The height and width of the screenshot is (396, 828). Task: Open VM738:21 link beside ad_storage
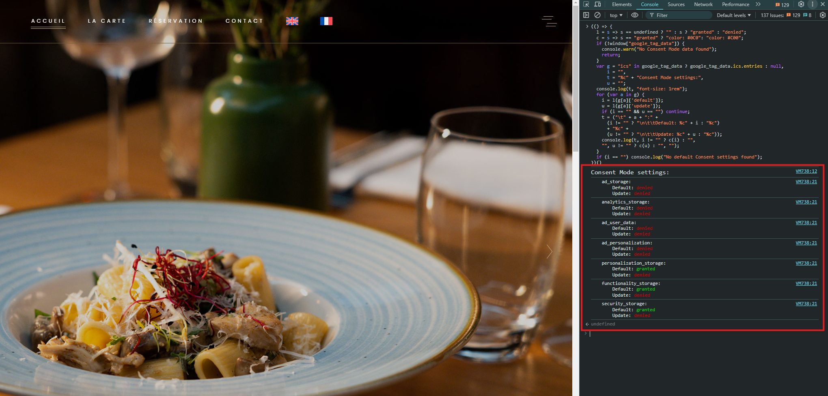(806, 182)
